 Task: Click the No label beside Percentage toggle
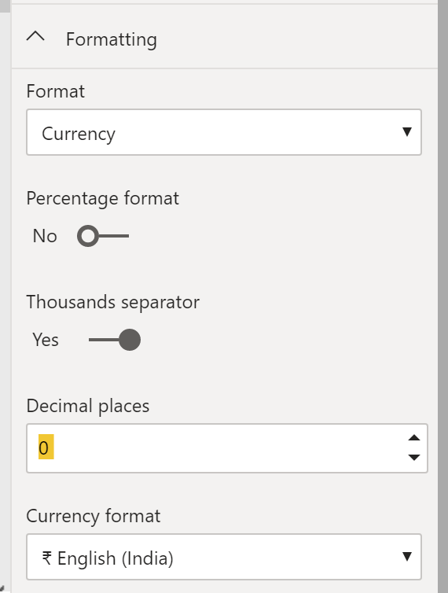45,236
